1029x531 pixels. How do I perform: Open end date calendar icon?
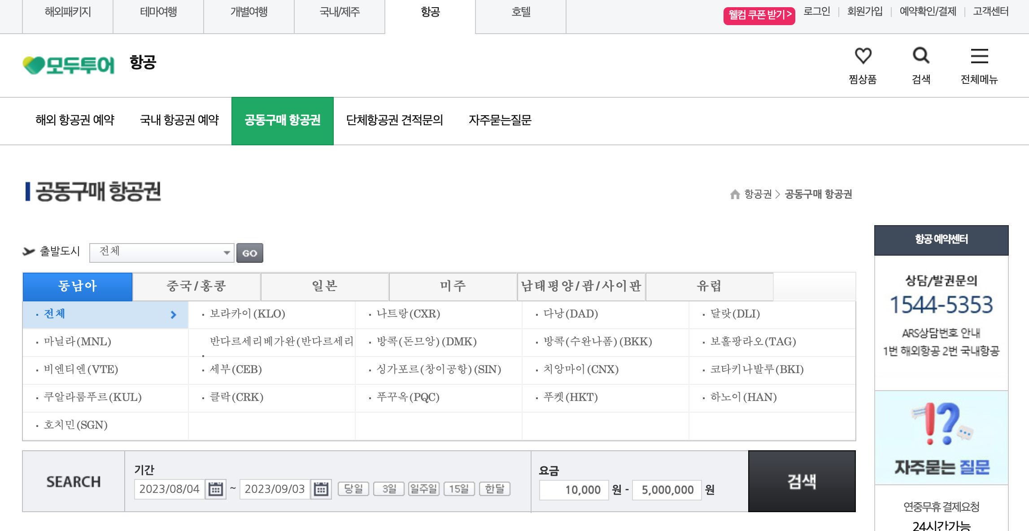[321, 489]
